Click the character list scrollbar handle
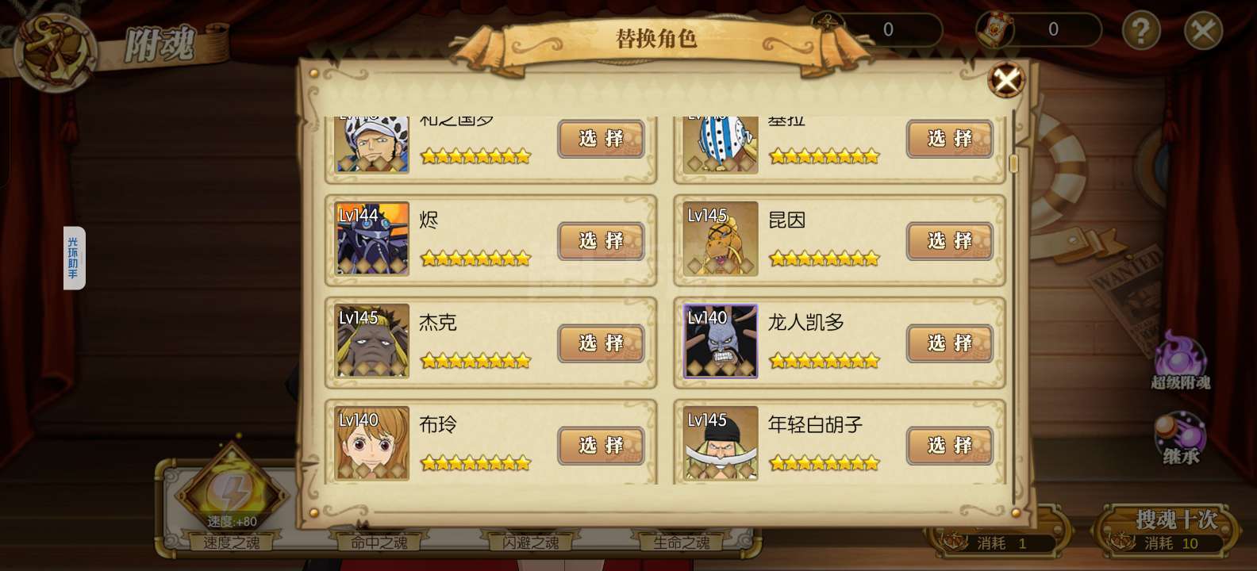Viewport: 1257px width, 571px height. pos(1013,164)
